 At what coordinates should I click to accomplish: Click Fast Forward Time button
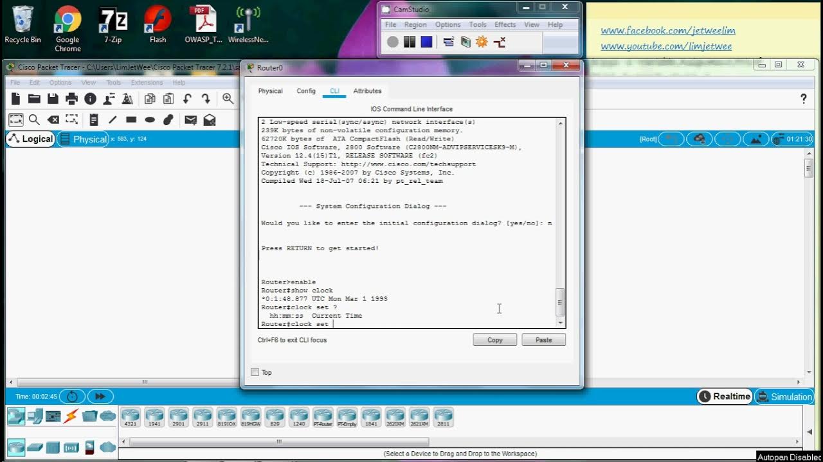(100, 397)
